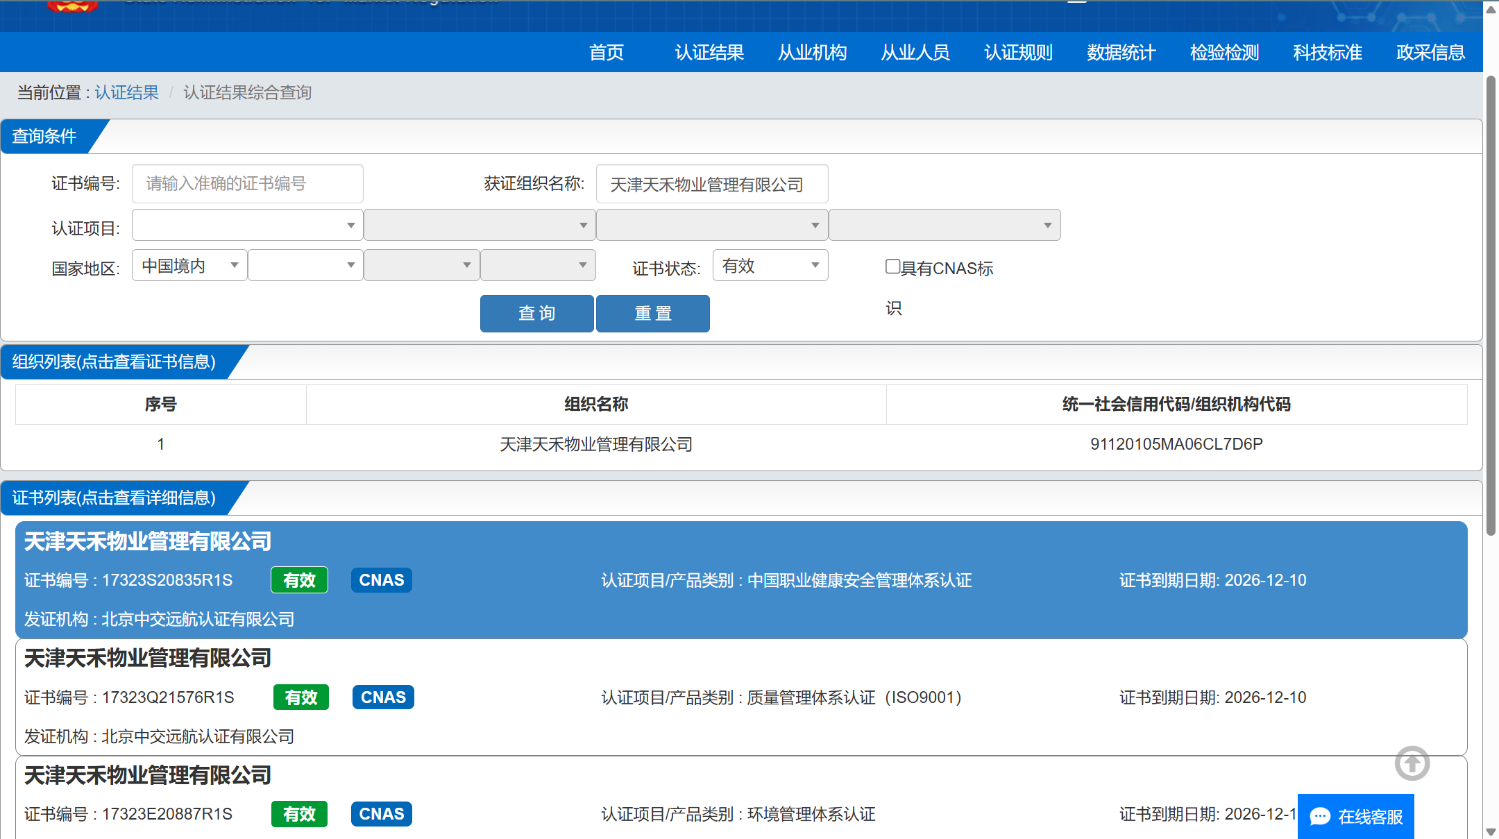Open the 环境管理体系认证 certificate card
The height and width of the screenshot is (839, 1499).
point(741,798)
